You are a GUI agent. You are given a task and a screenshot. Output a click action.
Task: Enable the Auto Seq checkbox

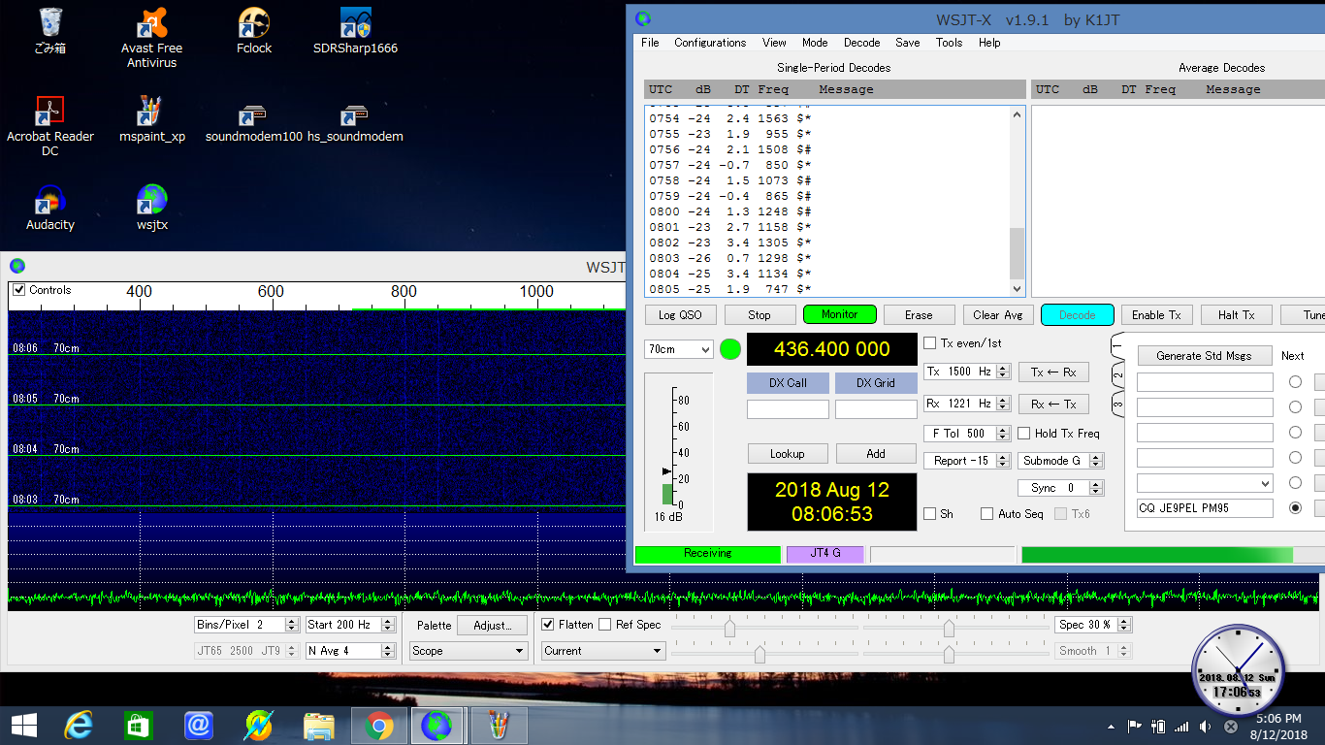(x=987, y=514)
